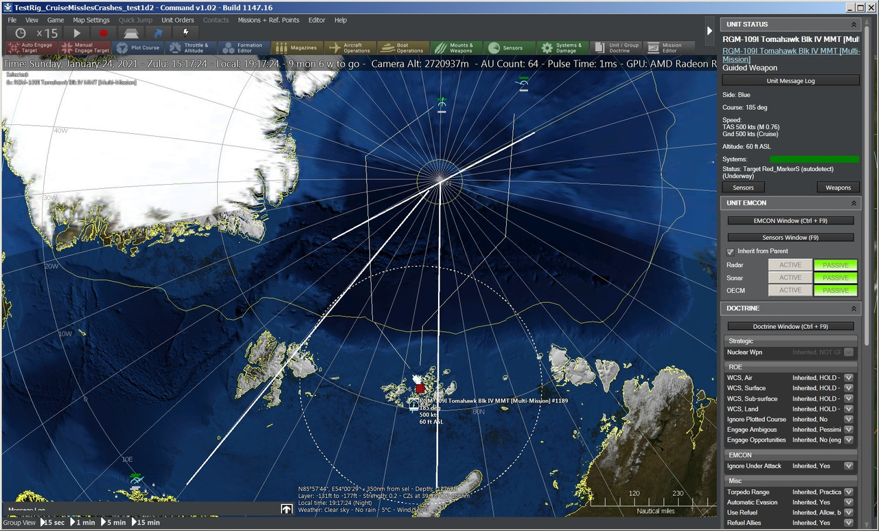879x531 pixels.
Task: Open Boat Operations
Action: 403,47
